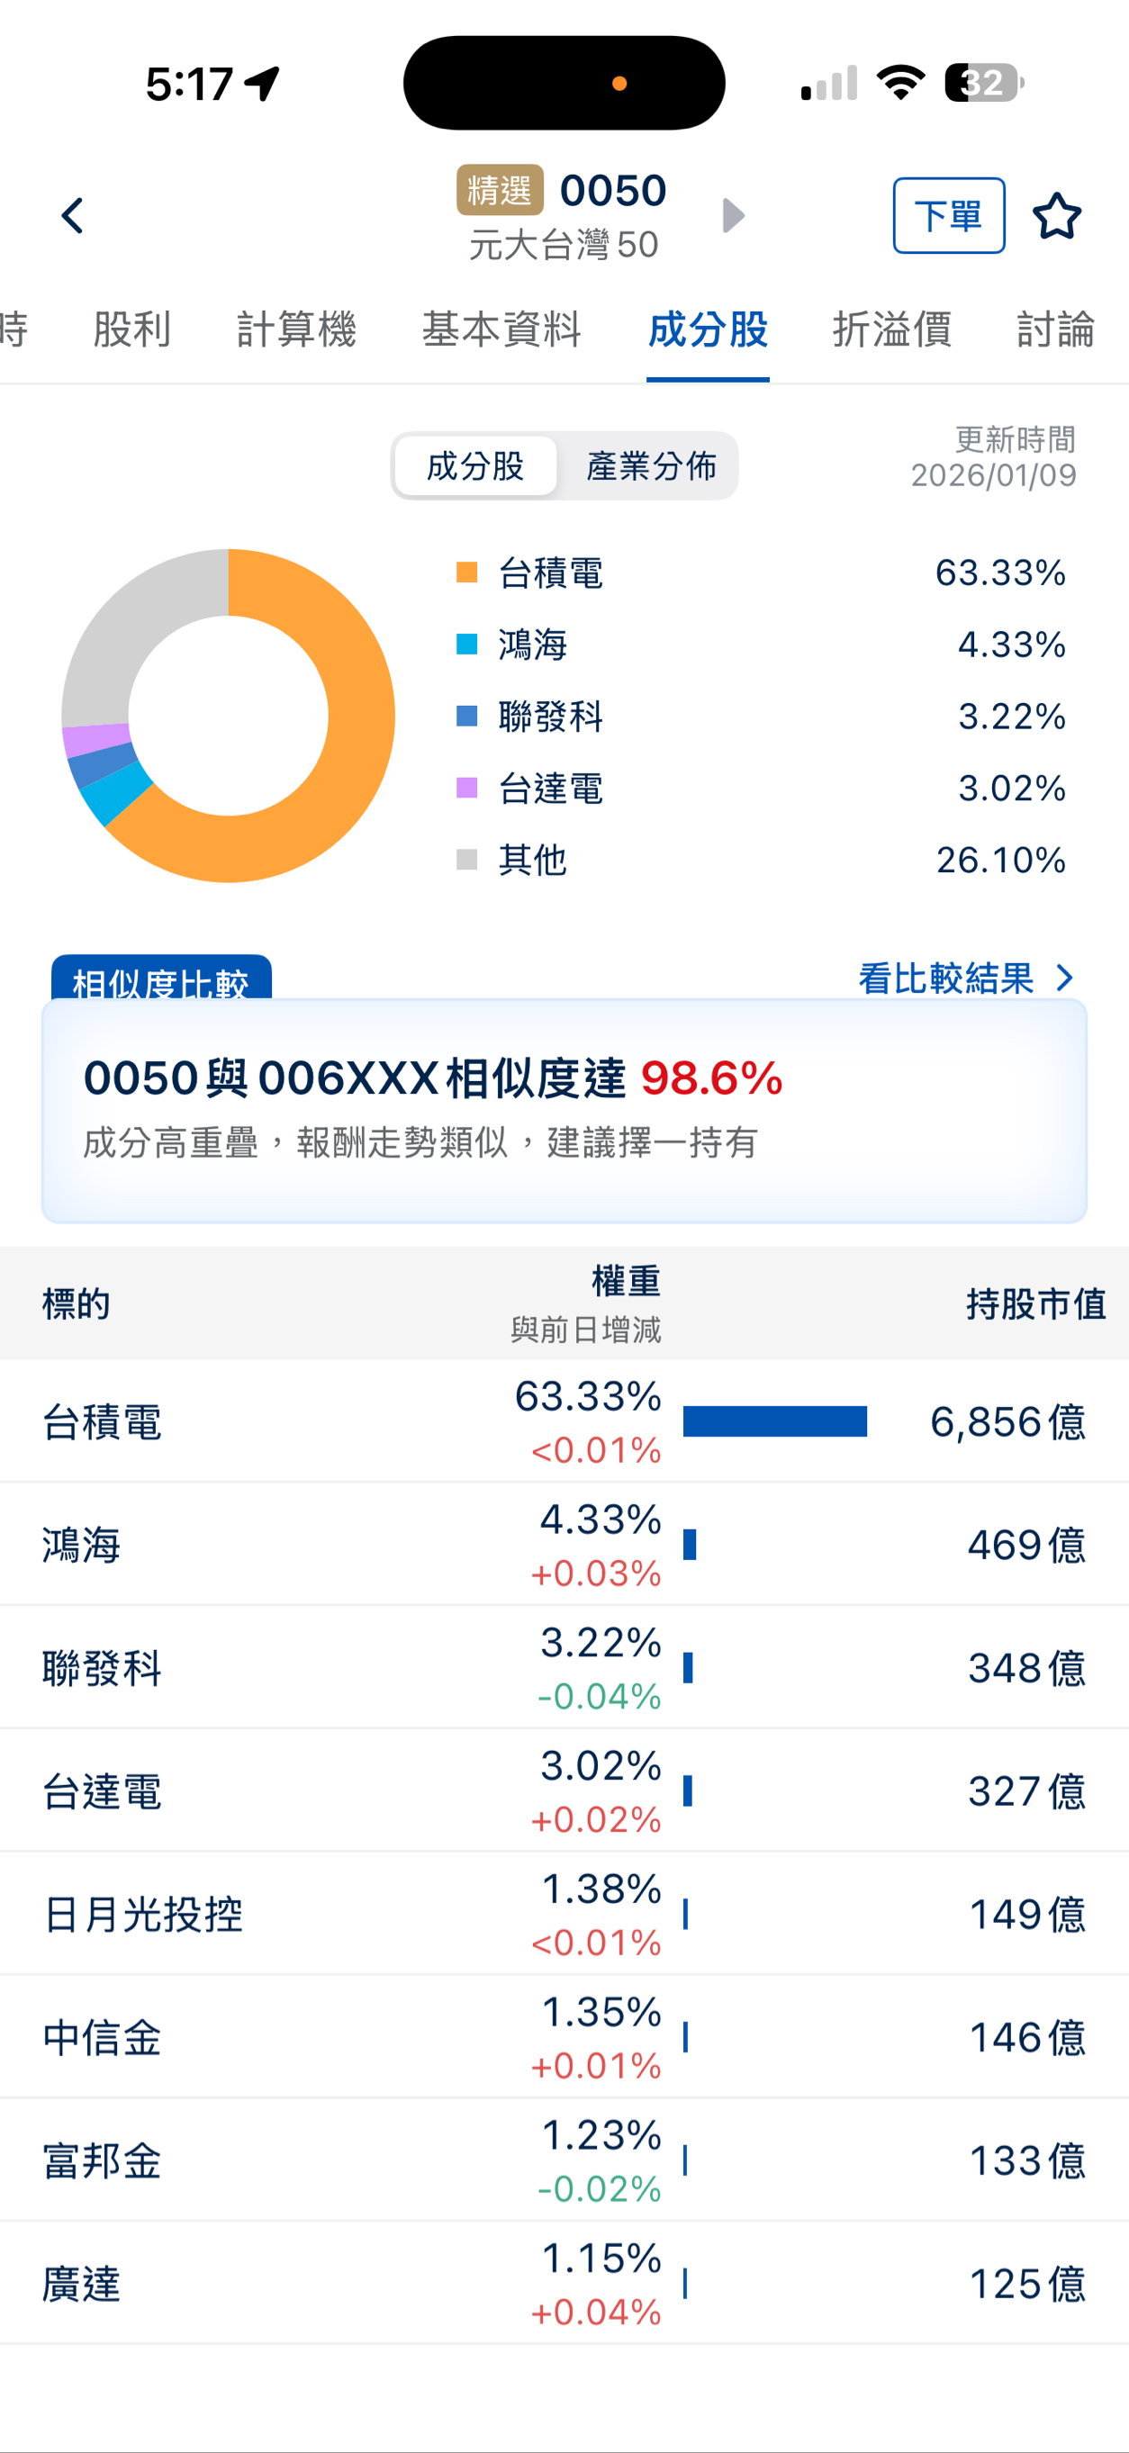
Task: Tap chevron beside 看比較結果
Action: (x=1065, y=978)
